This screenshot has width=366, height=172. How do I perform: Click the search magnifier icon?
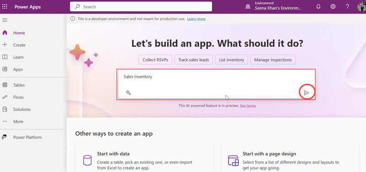pos(77,6)
